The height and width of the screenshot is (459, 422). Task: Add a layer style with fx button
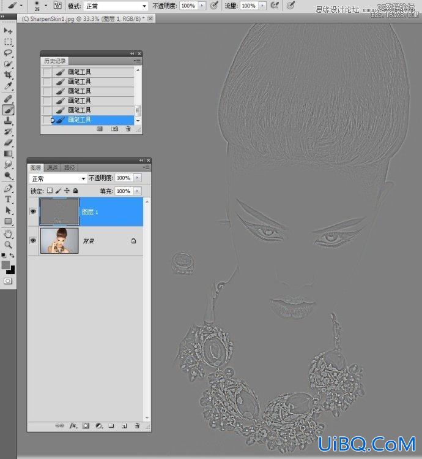click(73, 426)
